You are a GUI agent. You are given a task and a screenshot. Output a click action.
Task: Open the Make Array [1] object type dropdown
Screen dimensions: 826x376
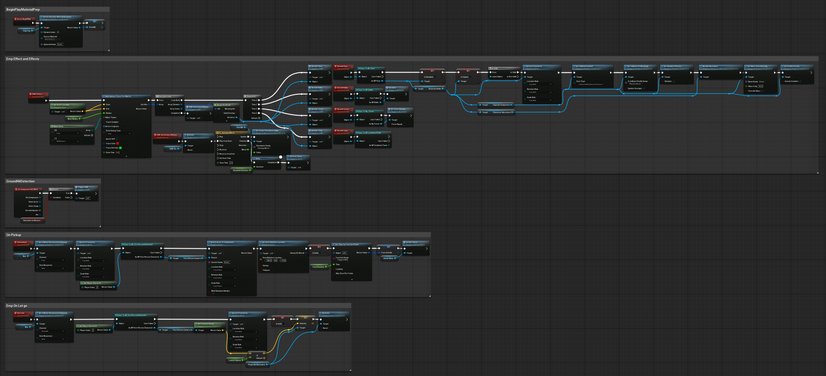pos(67,141)
